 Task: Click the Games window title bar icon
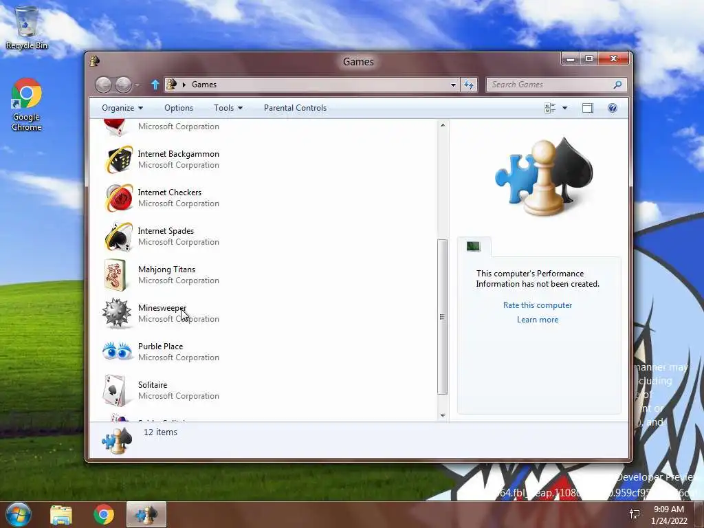95,61
